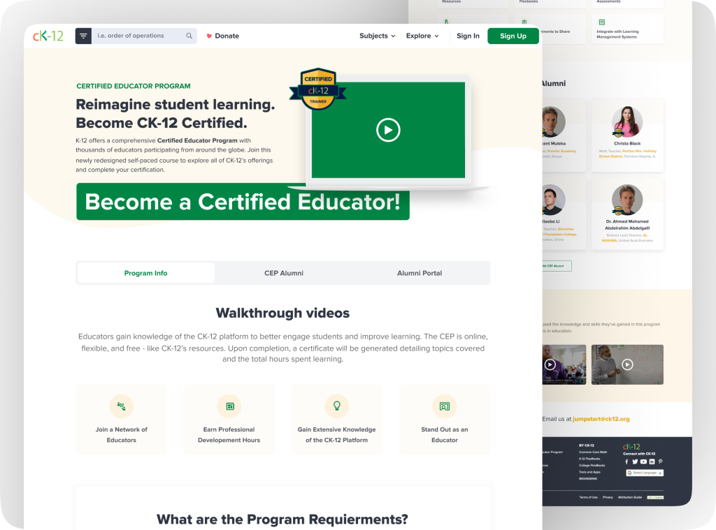Click the Terms of Use footer link

588,497
